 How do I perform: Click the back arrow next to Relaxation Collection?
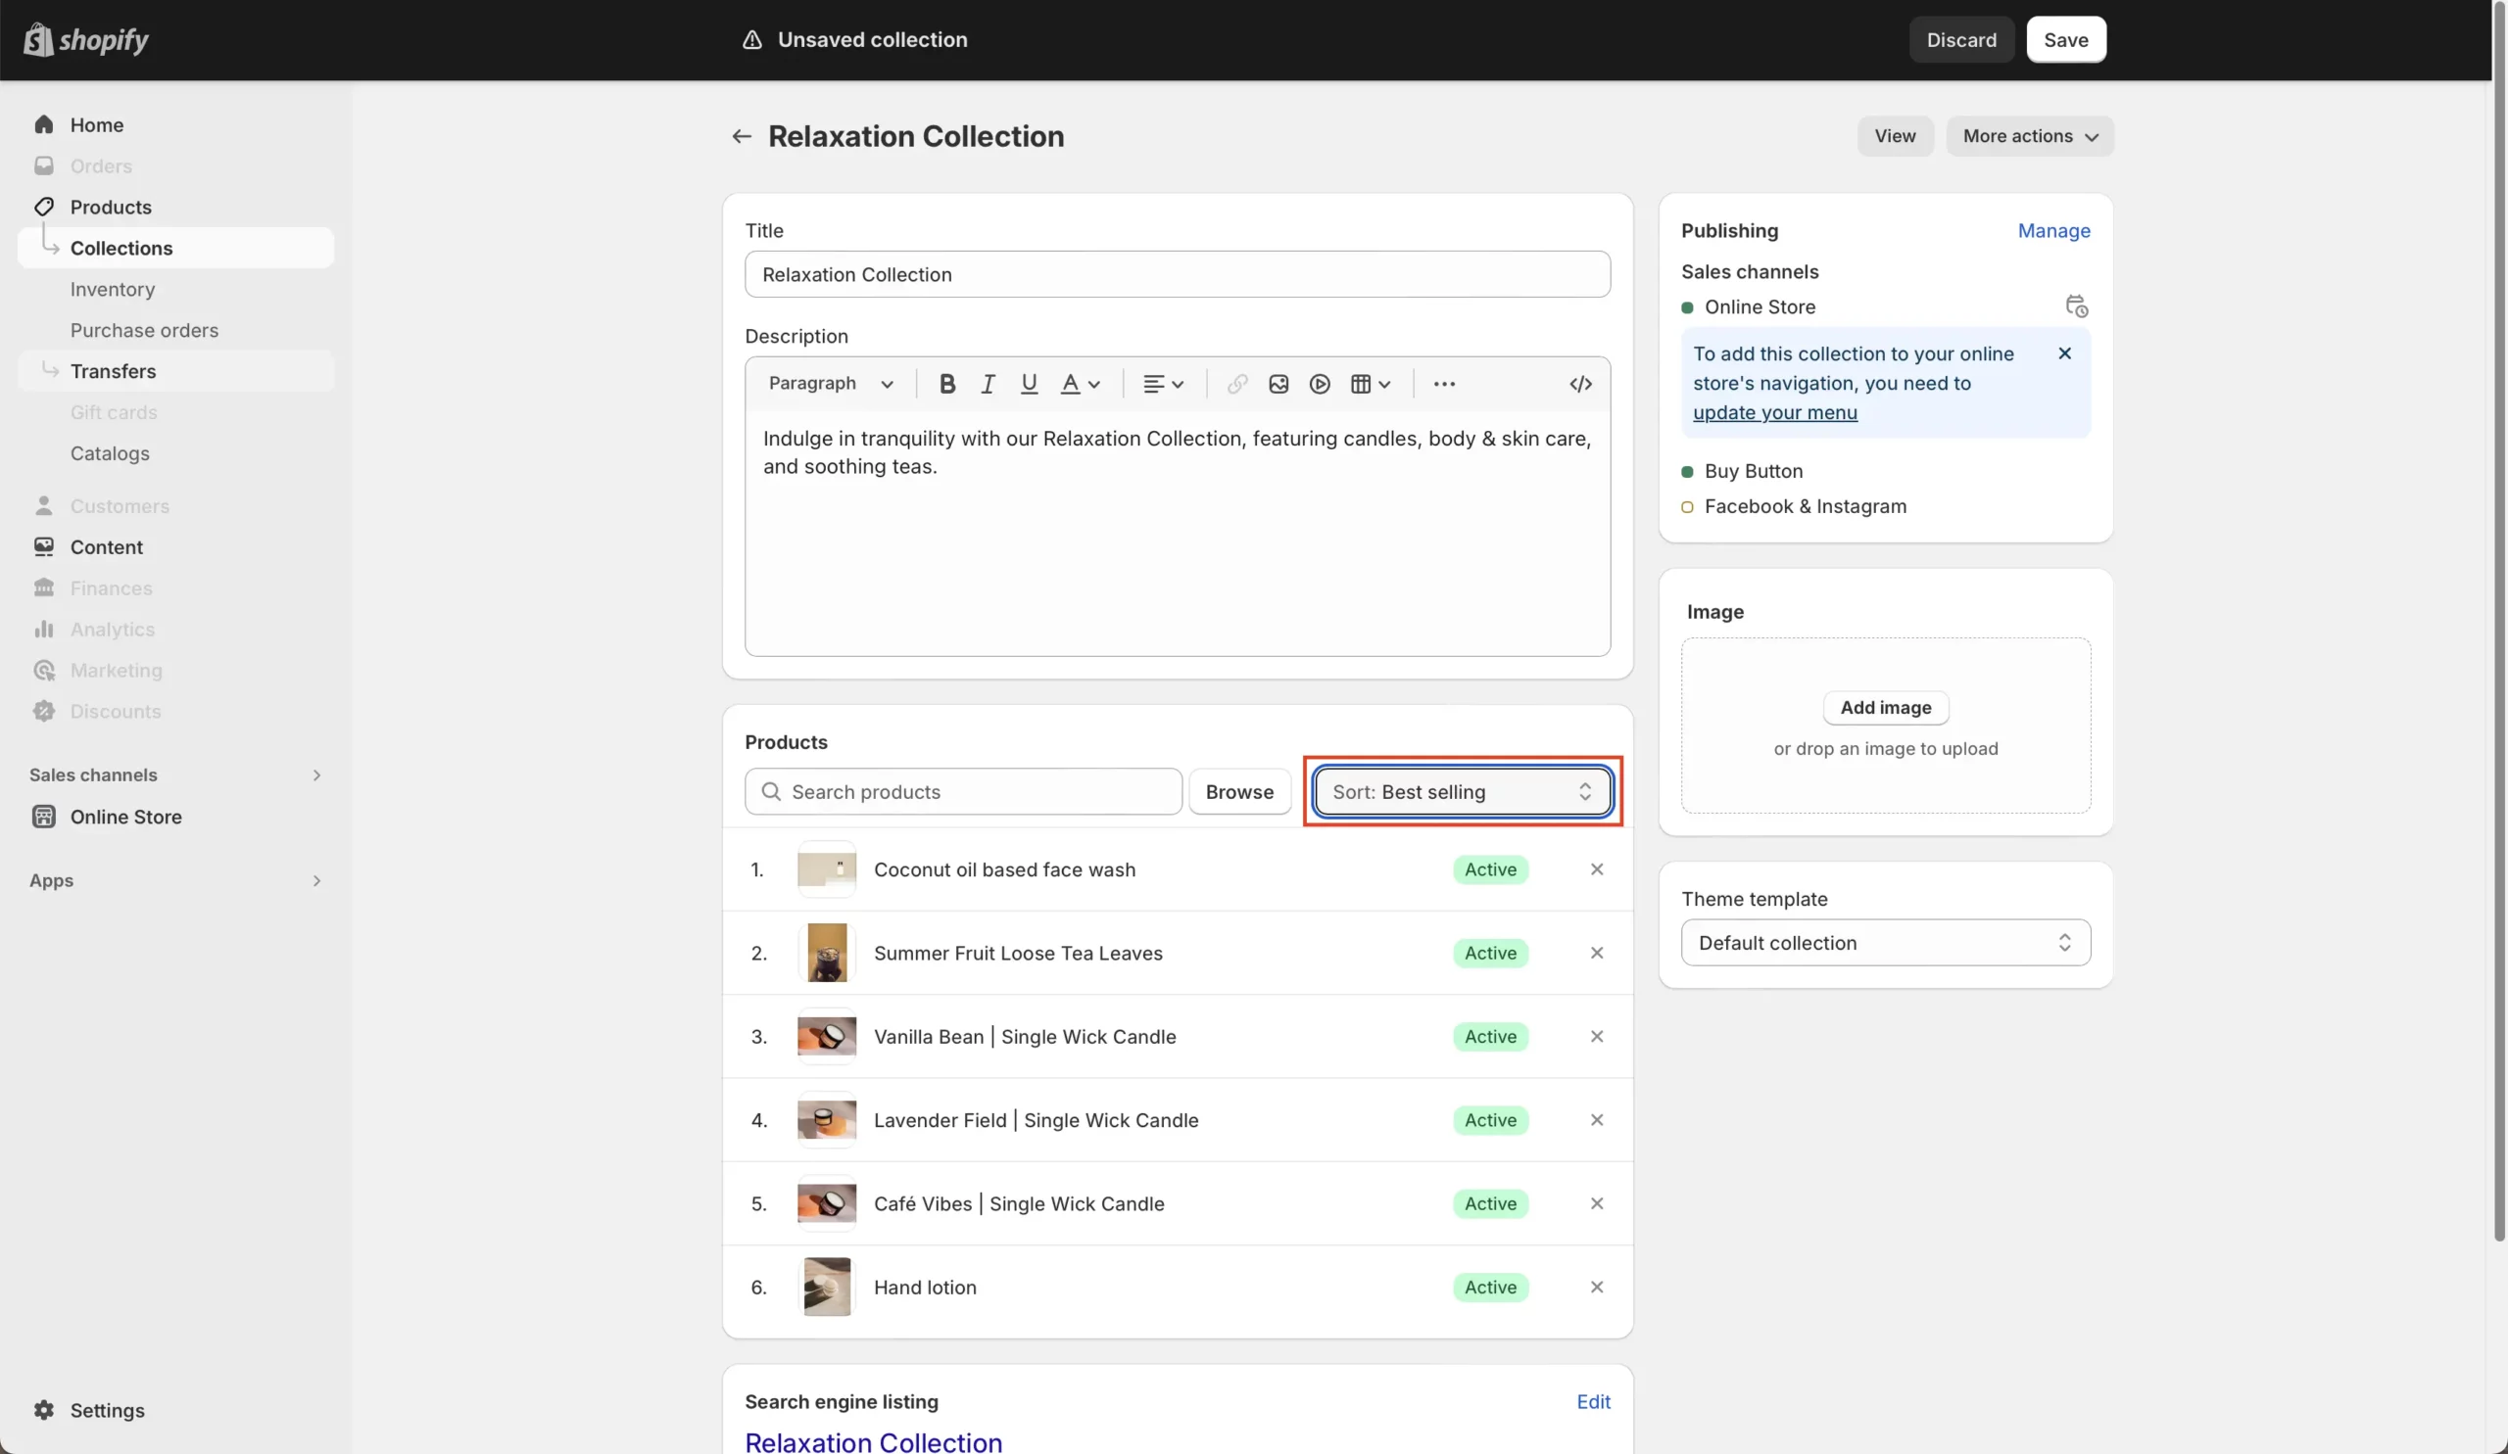tap(741, 136)
